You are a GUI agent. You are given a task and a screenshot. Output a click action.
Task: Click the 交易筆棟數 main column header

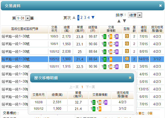(111, 29)
